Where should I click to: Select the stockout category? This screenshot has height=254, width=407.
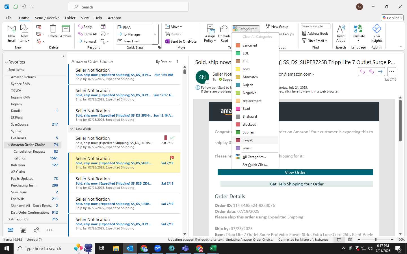click(255, 124)
